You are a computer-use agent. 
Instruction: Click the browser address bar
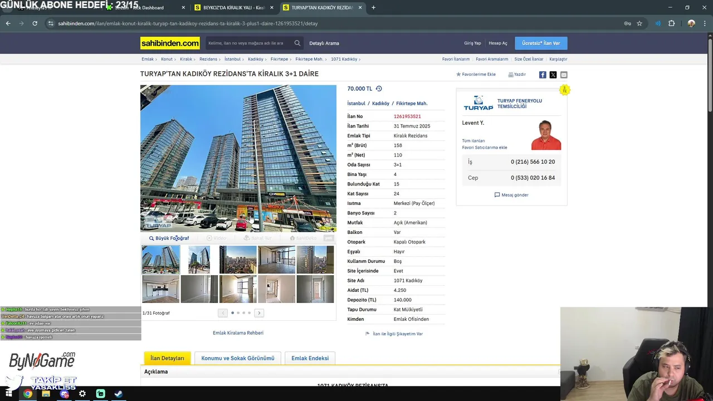[x=334, y=23]
